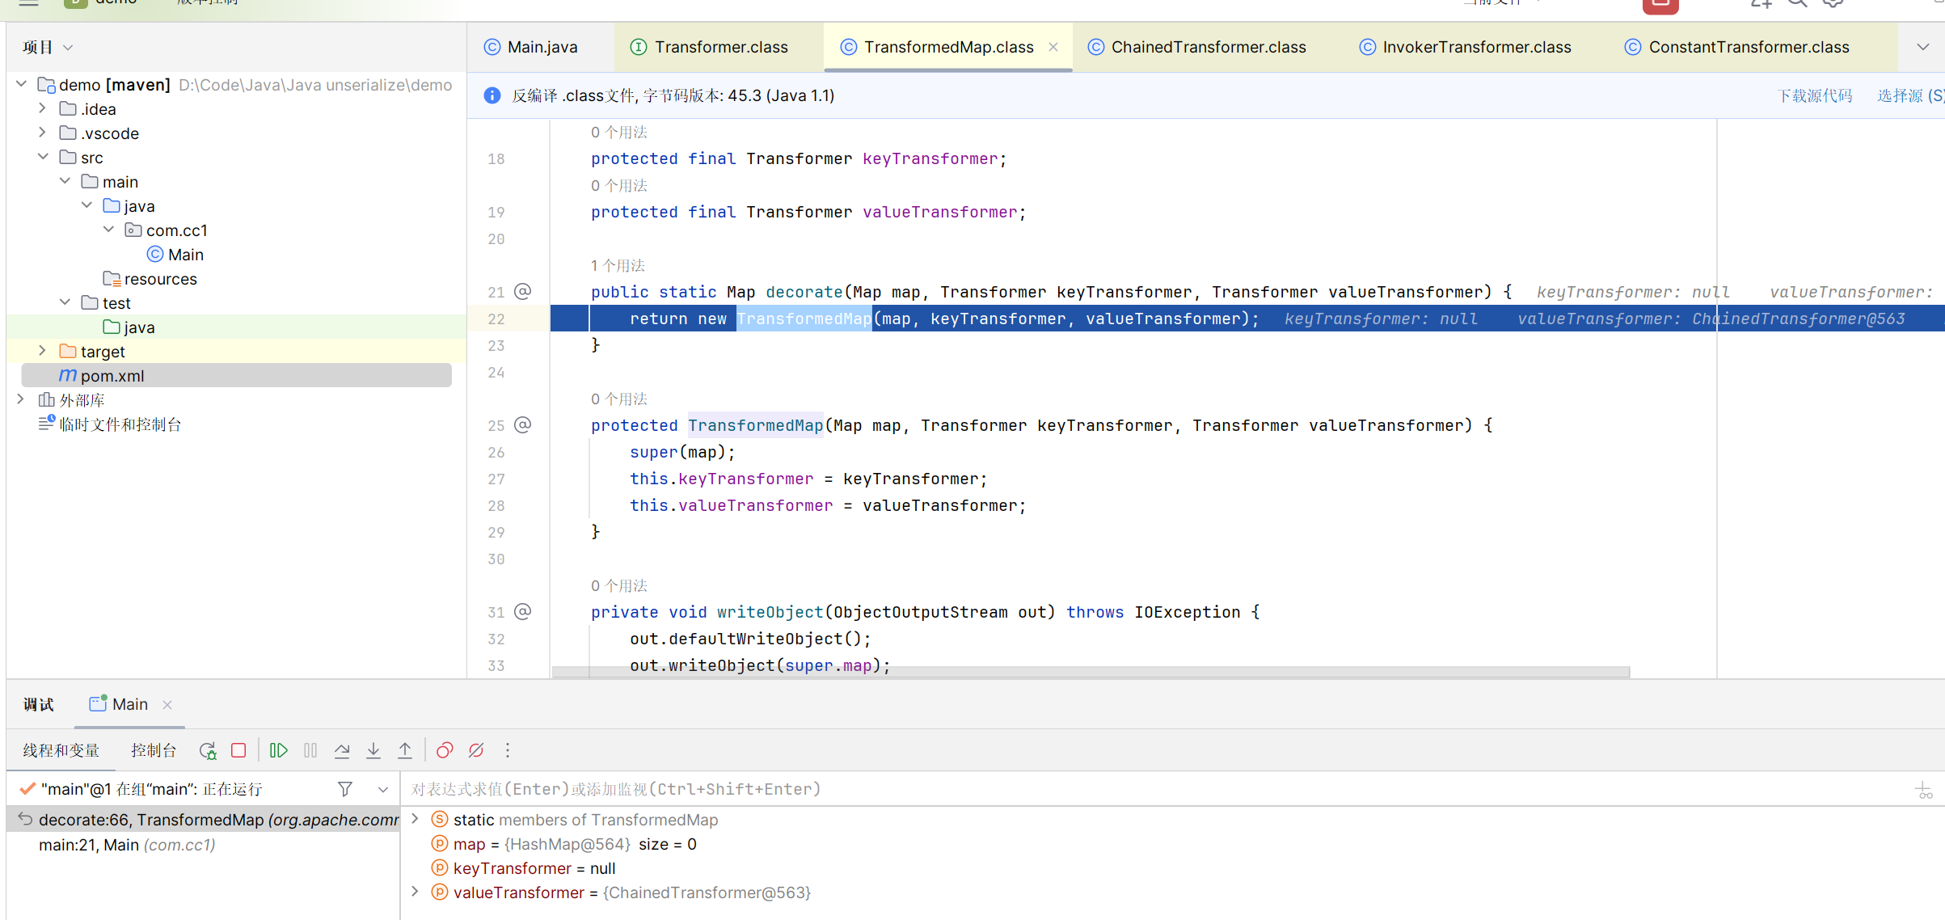Screen dimensions: 1945x920
Task: Collapse the com.cc1 package
Action: point(109,230)
